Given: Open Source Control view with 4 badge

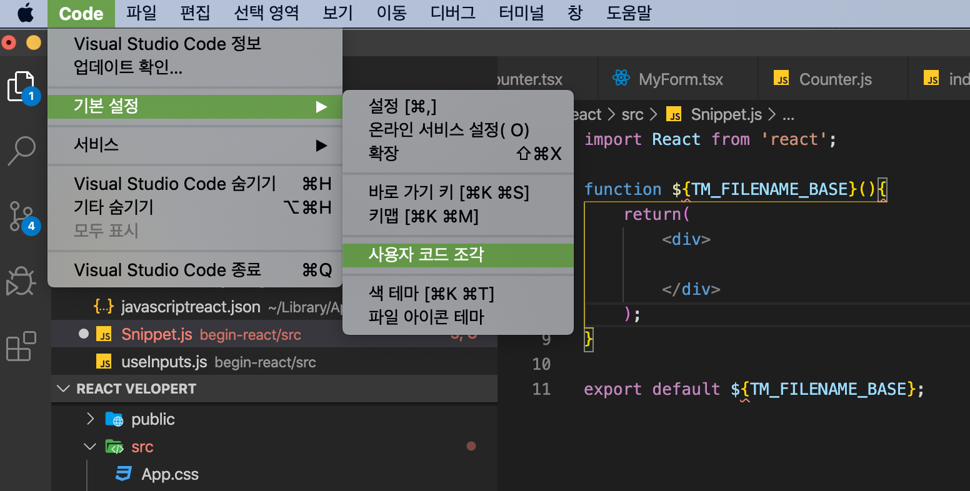Looking at the screenshot, I should (22, 217).
